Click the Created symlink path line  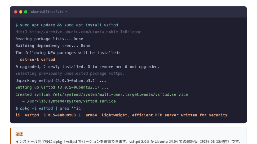coord(102,94)
